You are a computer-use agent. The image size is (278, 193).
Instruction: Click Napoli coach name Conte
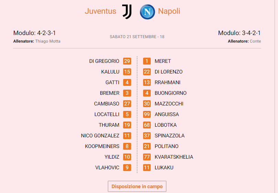pos(255,41)
